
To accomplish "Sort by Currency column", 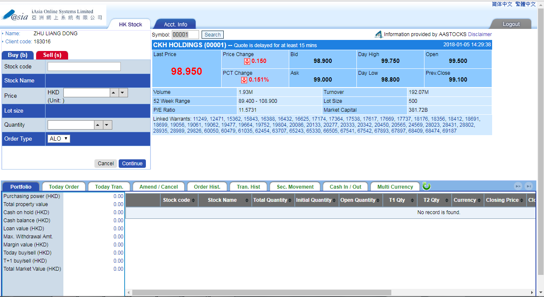I will (x=467, y=200).
